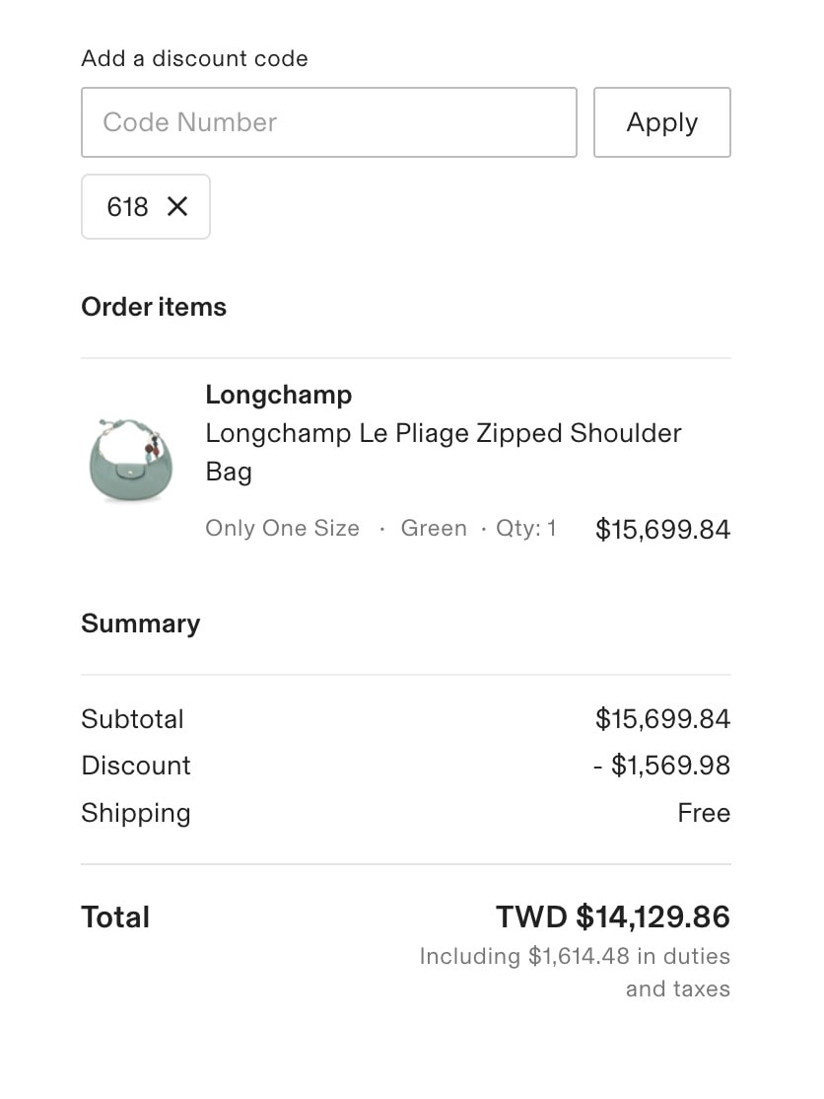The image size is (824, 1099).
Task: Click the Free shipping value
Action: 704,813
